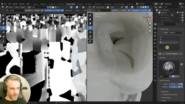Image resolution: width=185 pixels, height=104 pixels.
Task: Switch to Sculpting workspace tab
Action: (x=51, y=4)
